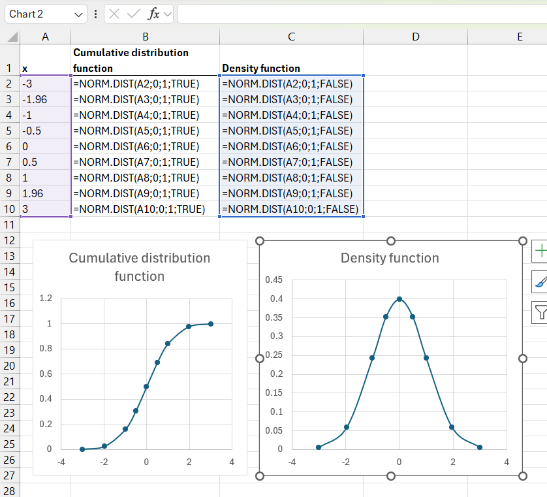Click into the formula bar input
This screenshot has width=547, height=497.
coord(362,14)
